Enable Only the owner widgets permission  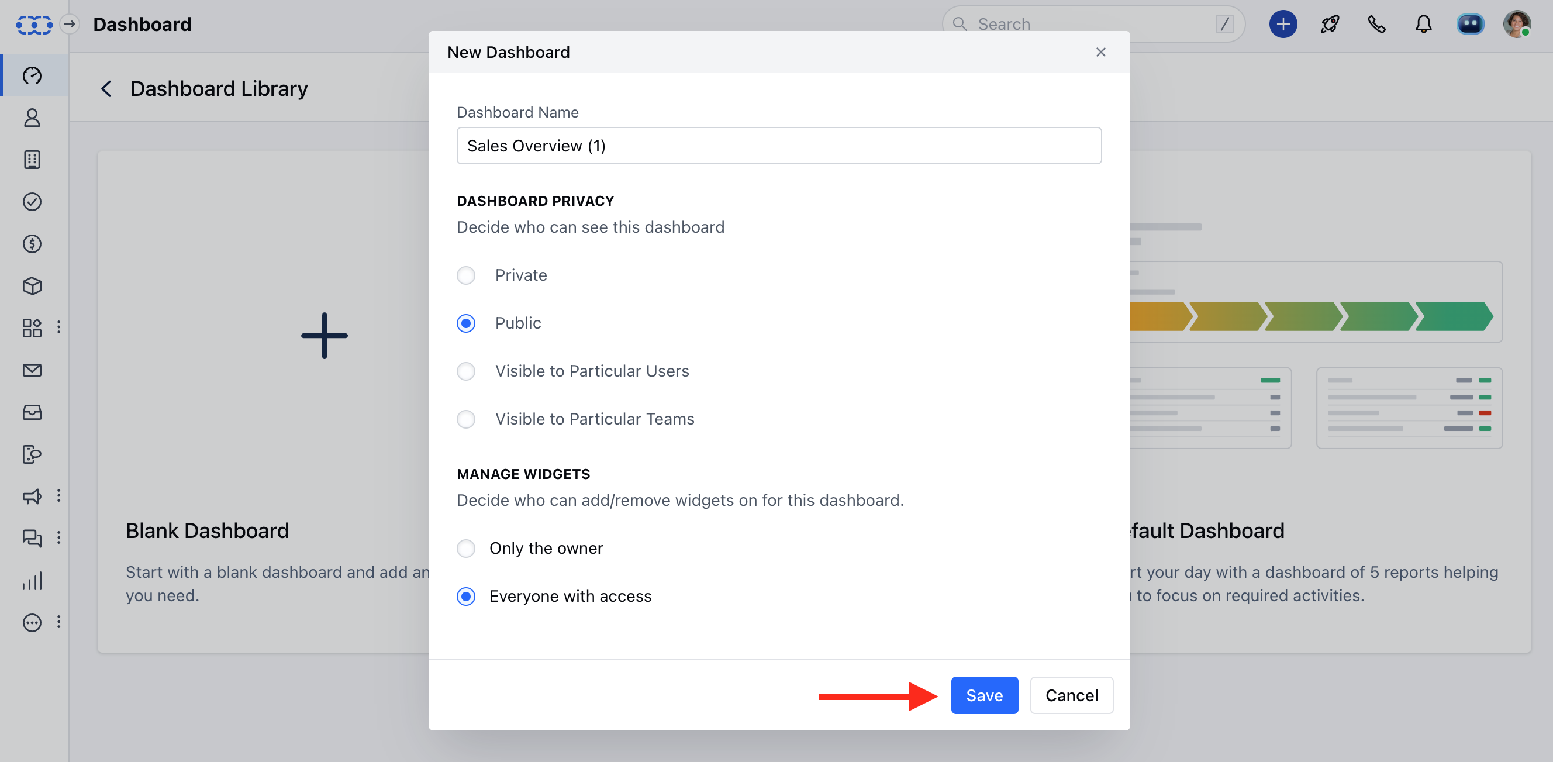pos(465,548)
